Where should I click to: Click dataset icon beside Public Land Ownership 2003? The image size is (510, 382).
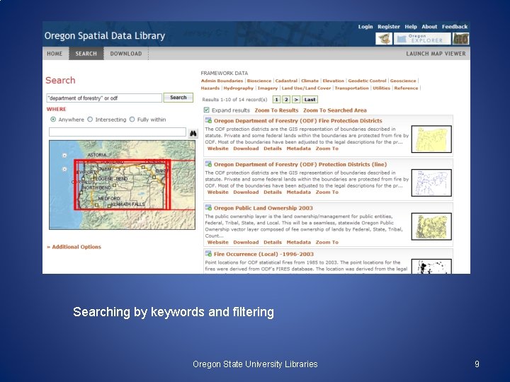[x=208, y=207]
